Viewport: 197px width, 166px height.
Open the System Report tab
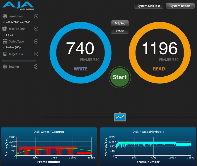pyautogui.click(x=180, y=6)
